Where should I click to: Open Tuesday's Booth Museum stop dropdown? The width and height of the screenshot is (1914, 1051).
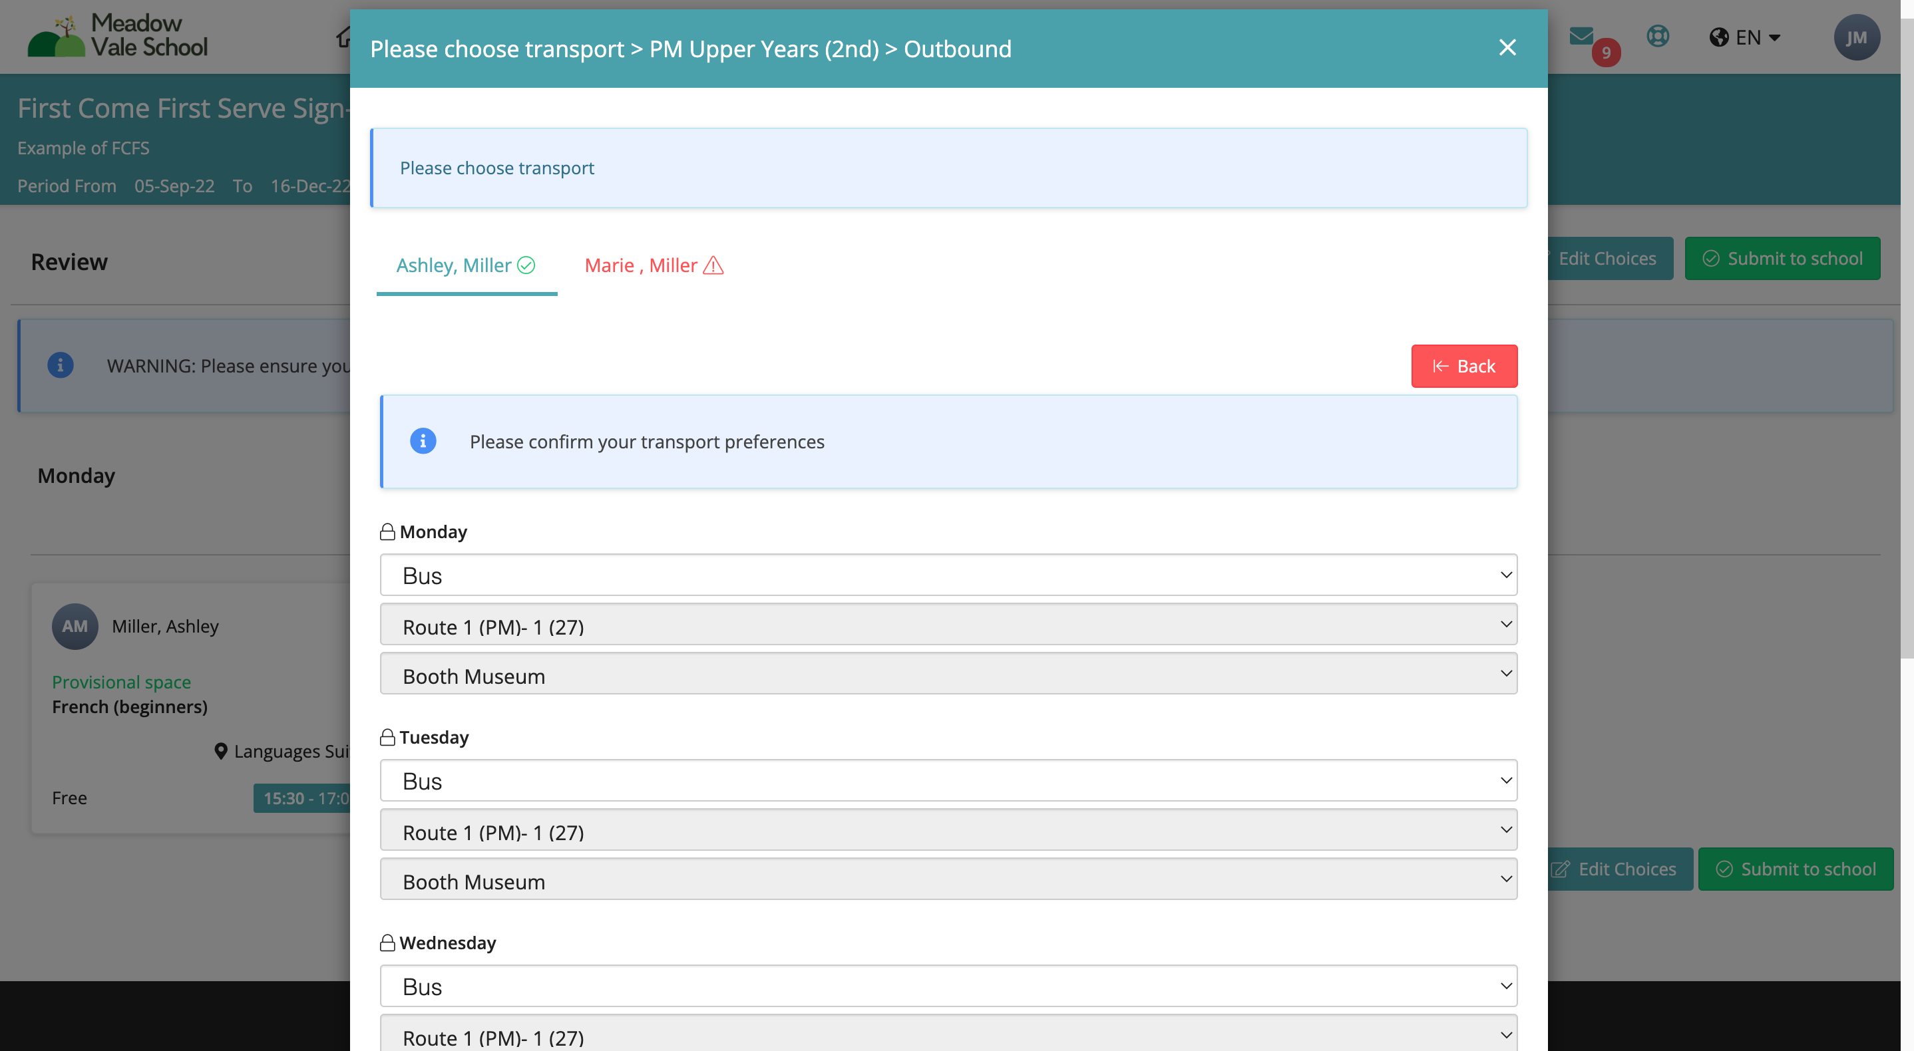pyautogui.click(x=948, y=879)
